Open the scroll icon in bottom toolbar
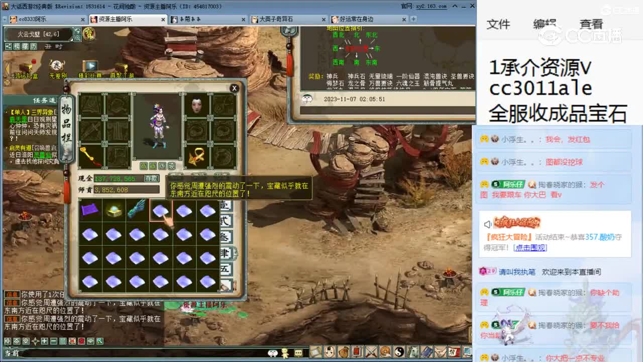The image size is (643, 362). (316, 351)
